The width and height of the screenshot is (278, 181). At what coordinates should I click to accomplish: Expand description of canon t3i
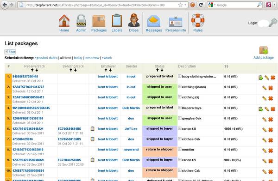(x=180, y=128)
